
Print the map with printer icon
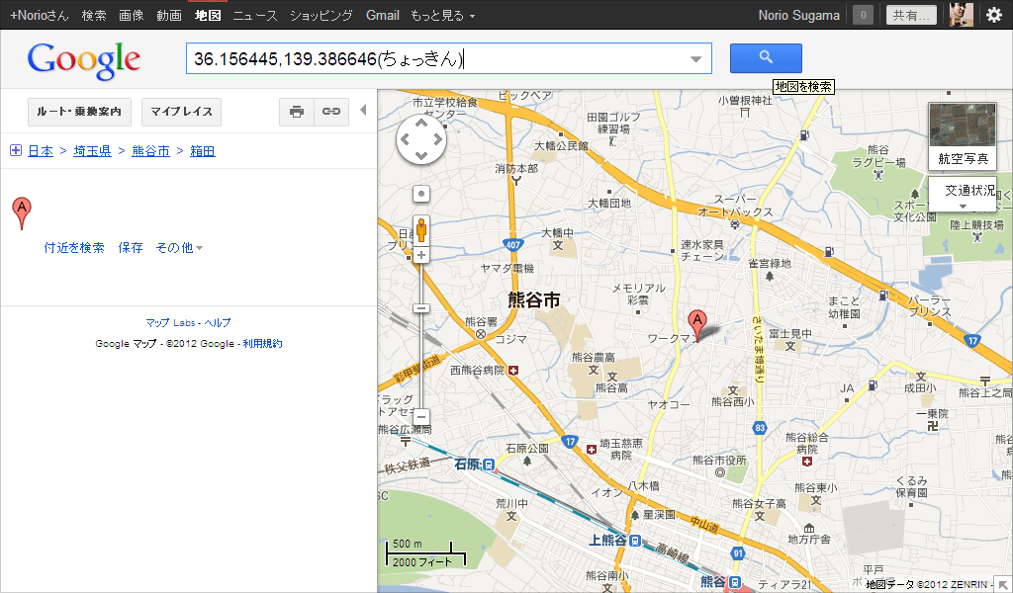297,112
